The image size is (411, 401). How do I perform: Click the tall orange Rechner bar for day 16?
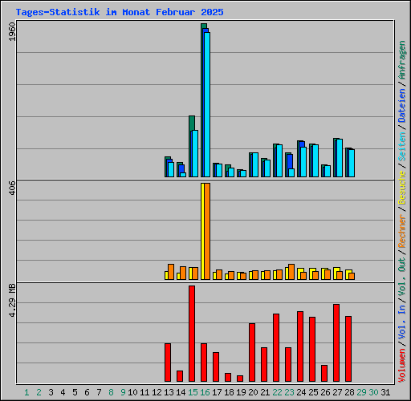(207, 231)
